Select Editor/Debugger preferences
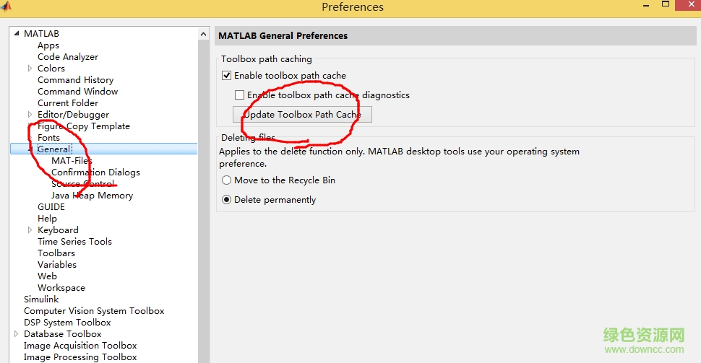 pos(73,115)
